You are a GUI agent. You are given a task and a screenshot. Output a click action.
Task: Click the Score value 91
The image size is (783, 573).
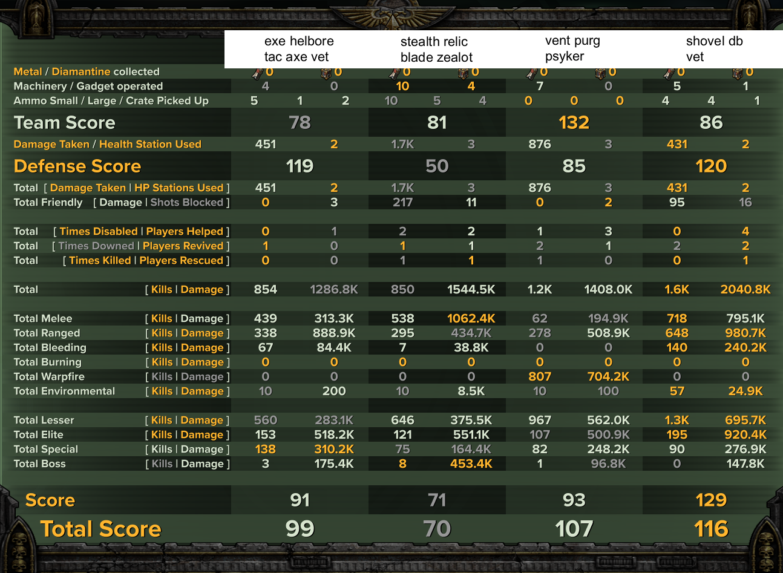tap(300, 500)
